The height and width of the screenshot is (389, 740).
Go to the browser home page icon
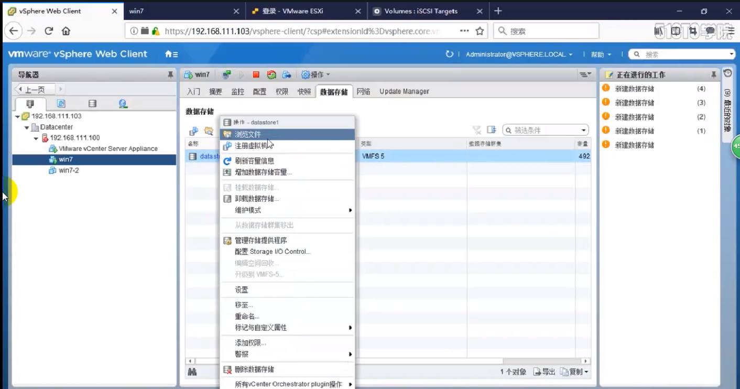[66, 31]
